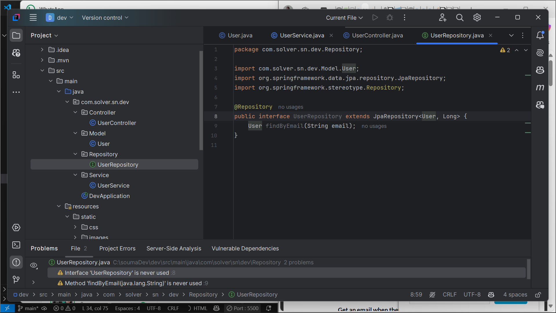
Task: Expand the .idea folder
Action: [x=42, y=50]
